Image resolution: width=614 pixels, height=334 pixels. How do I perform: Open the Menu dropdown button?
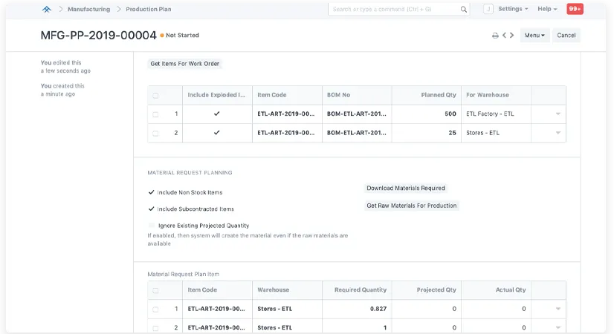(534, 36)
